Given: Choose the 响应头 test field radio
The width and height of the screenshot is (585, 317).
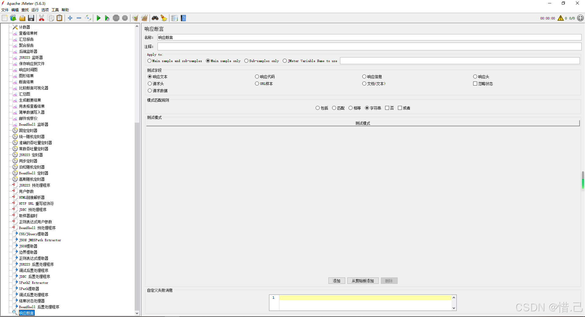Looking at the screenshot, I should pos(481,77).
